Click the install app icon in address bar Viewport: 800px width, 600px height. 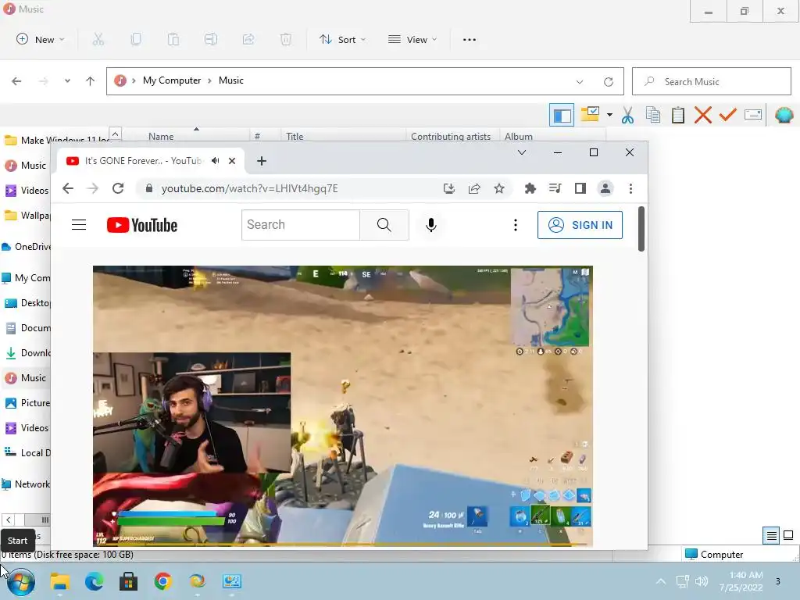coord(449,188)
